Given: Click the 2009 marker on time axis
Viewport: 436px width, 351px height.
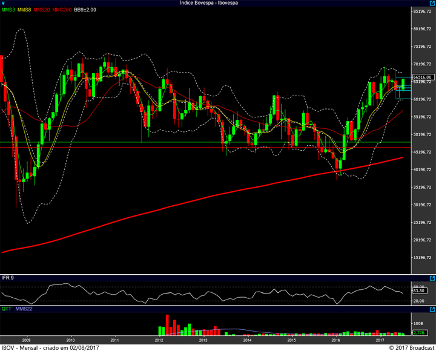Looking at the screenshot, I should click(x=26, y=340).
